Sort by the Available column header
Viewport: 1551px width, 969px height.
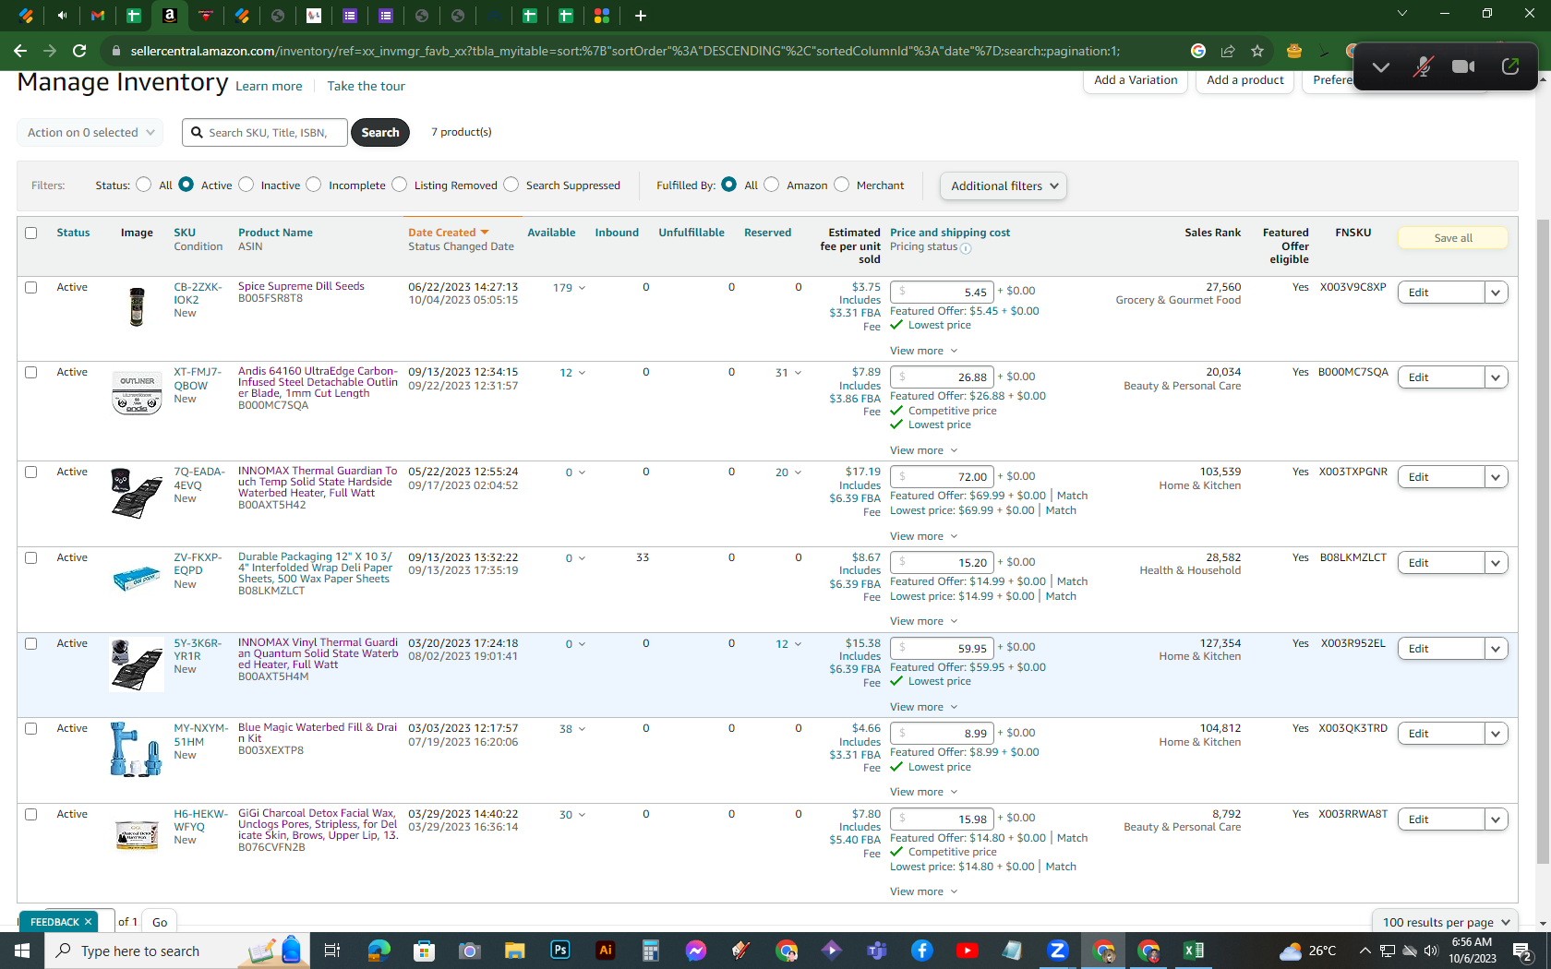(x=551, y=233)
